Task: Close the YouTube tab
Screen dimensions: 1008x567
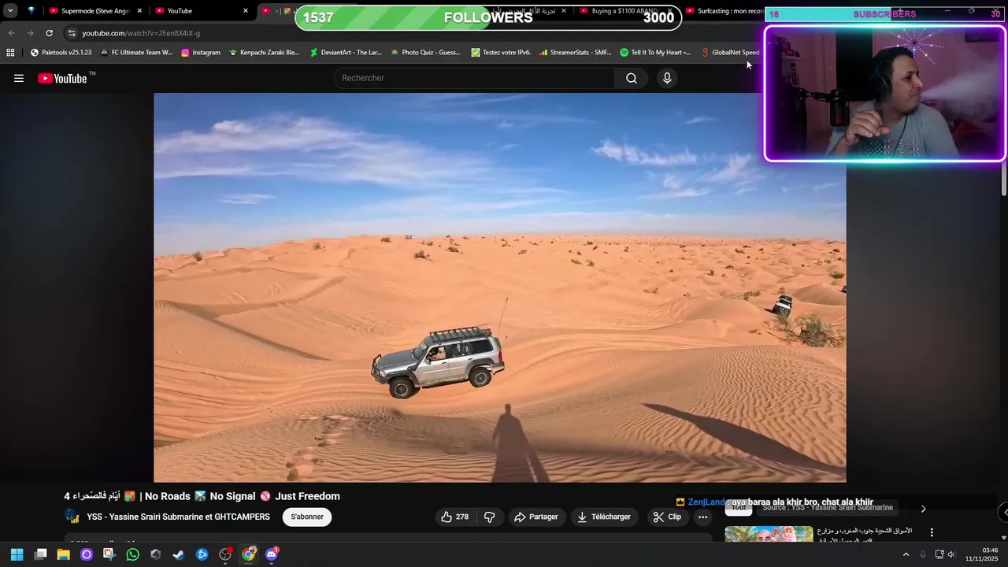Action: point(245,11)
